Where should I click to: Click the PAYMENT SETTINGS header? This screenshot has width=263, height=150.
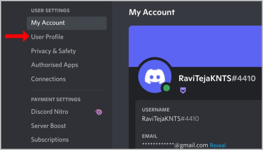56,99
